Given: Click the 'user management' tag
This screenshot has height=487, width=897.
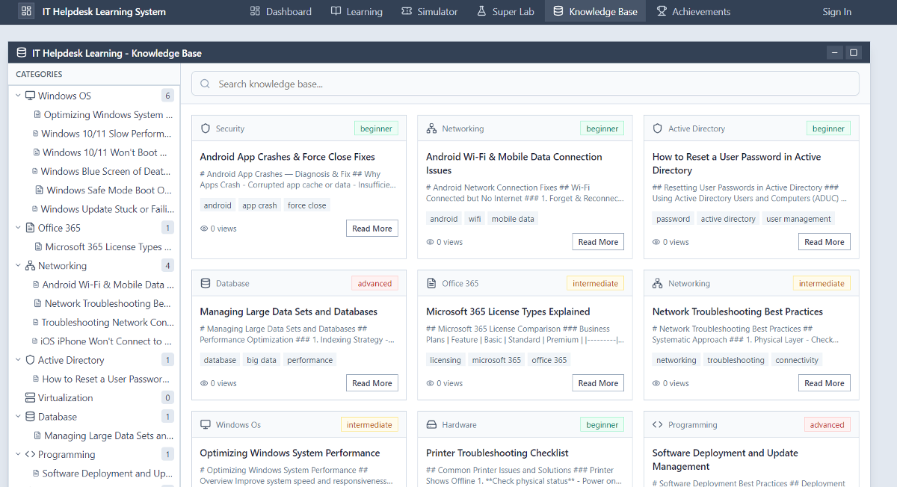Looking at the screenshot, I should [x=798, y=219].
